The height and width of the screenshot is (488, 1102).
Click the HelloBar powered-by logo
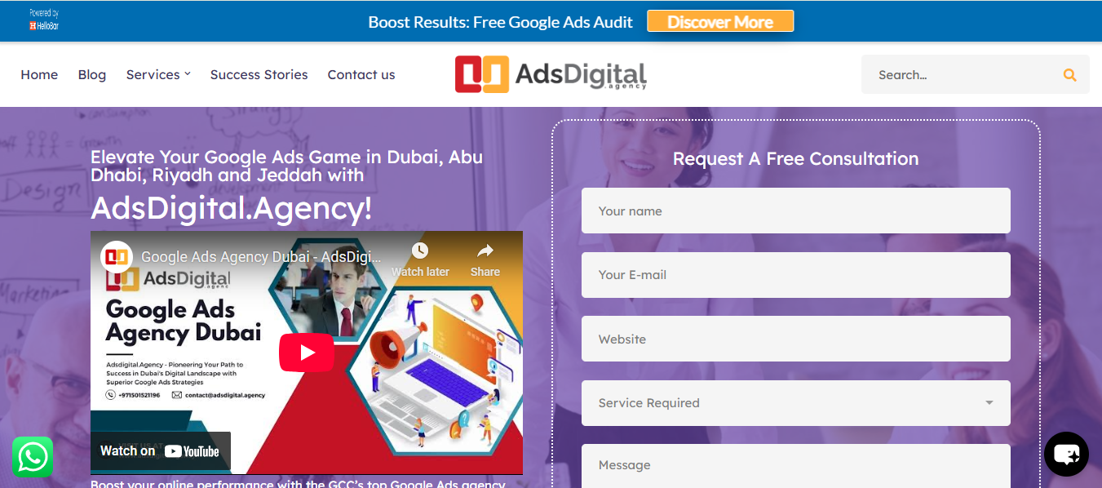[x=44, y=20]
